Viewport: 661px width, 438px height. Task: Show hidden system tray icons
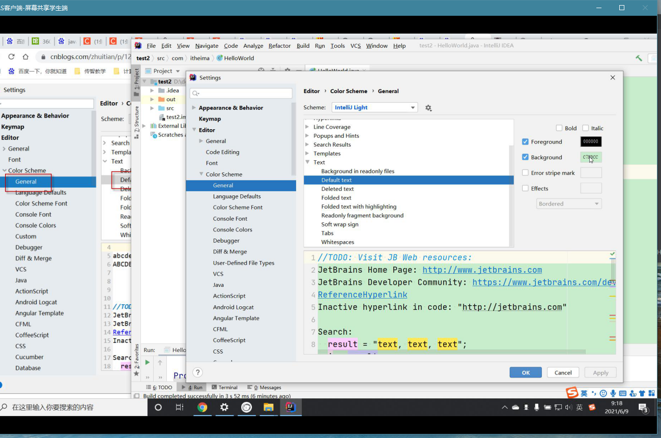pos(505,407)
